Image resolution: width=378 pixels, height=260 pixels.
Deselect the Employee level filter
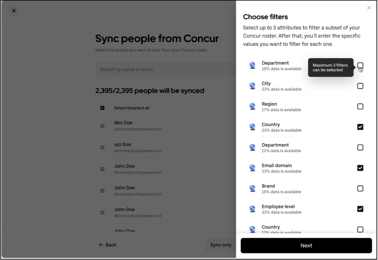pyautogui.click(x=360, y=209)
